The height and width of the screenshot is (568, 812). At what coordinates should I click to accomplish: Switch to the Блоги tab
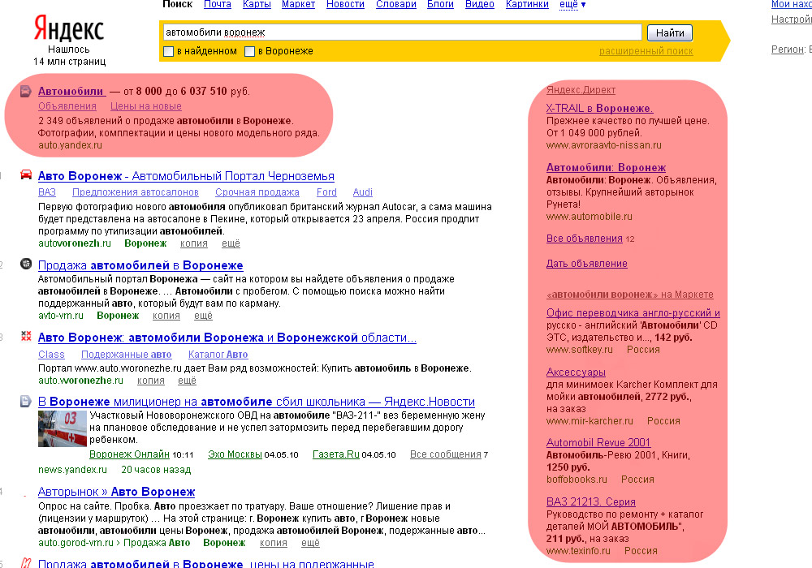440,5
